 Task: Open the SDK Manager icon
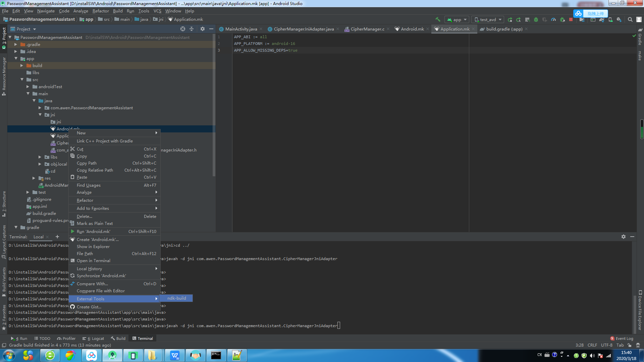coord(619,19)
